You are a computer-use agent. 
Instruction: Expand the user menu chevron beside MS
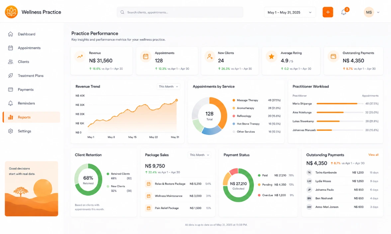[x=378, y=12]
